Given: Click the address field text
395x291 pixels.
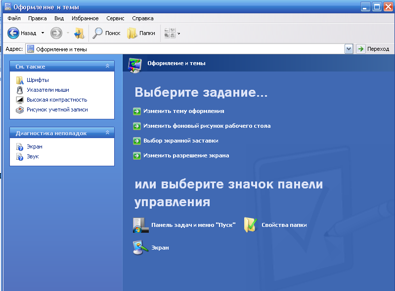Looking at the screenshot, I should (61, 49).
